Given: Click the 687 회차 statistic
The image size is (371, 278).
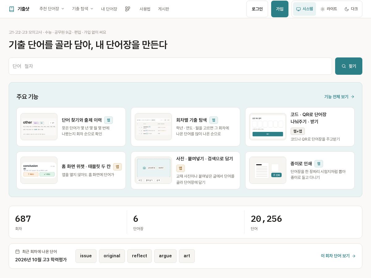Looking at the screenshot, I should pyautogui.click(x=68, y=222).
